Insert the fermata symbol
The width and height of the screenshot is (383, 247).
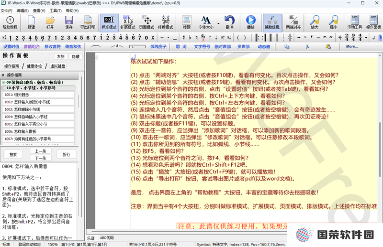(325, 38)
